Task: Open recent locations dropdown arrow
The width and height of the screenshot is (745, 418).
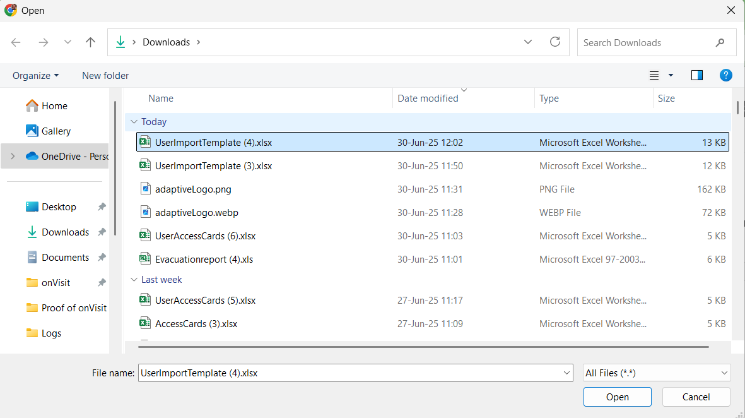Action: click(x=67, y=42)
